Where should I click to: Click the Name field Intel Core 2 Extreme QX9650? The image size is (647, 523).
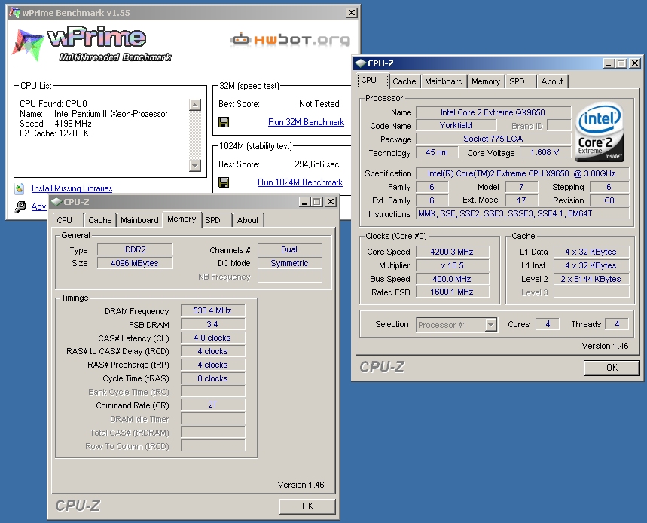coord(493,112)
